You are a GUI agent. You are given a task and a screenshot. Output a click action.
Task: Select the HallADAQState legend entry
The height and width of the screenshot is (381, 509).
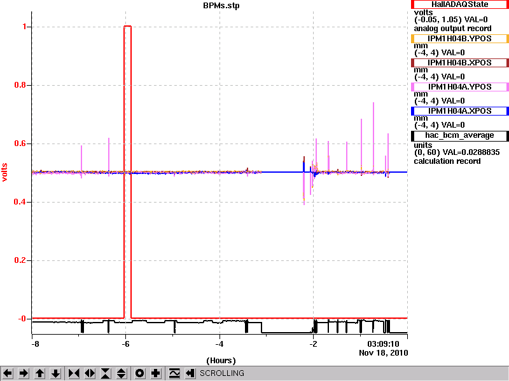pyautogui.click(x=459, y=4)
